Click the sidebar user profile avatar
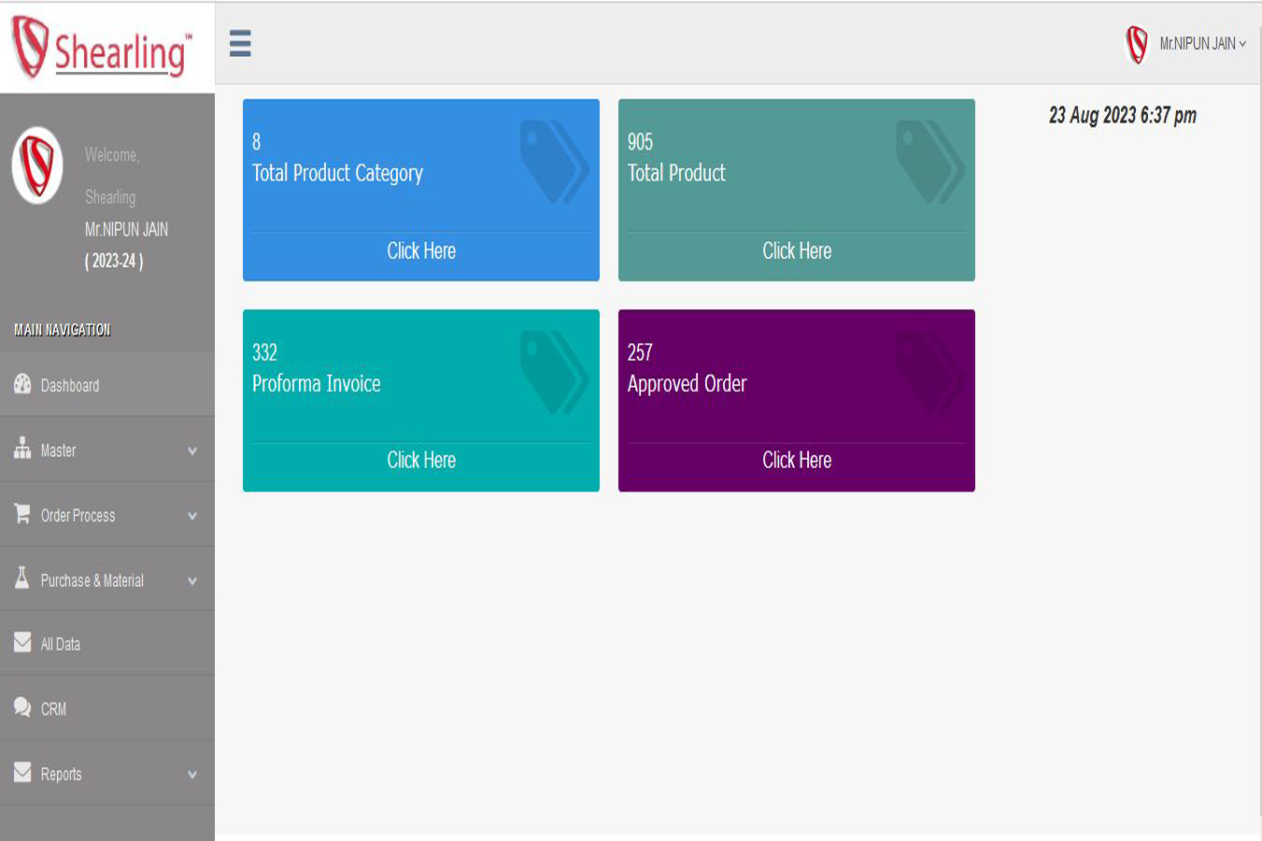This screenshot has width=1262, height=841. (x=37, y=165)
